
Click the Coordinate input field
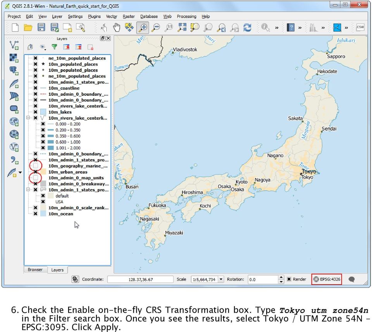pyautogui.click(x=140, y=279)
